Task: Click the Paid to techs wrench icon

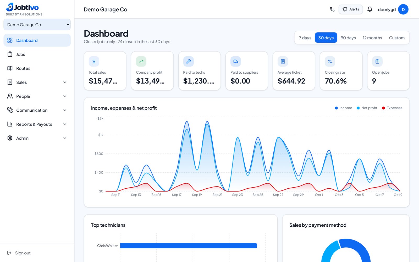Action: point(189,61)
